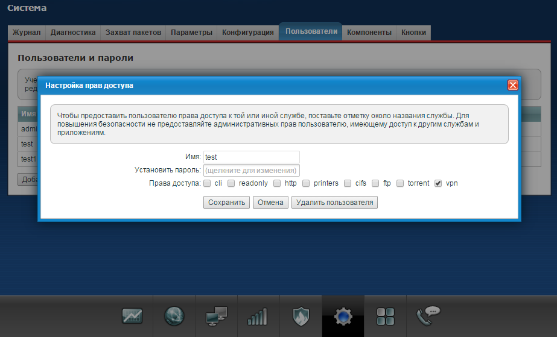557x337 pixels.
Task: Open the home network computers icon
Action: click(215, 316)
